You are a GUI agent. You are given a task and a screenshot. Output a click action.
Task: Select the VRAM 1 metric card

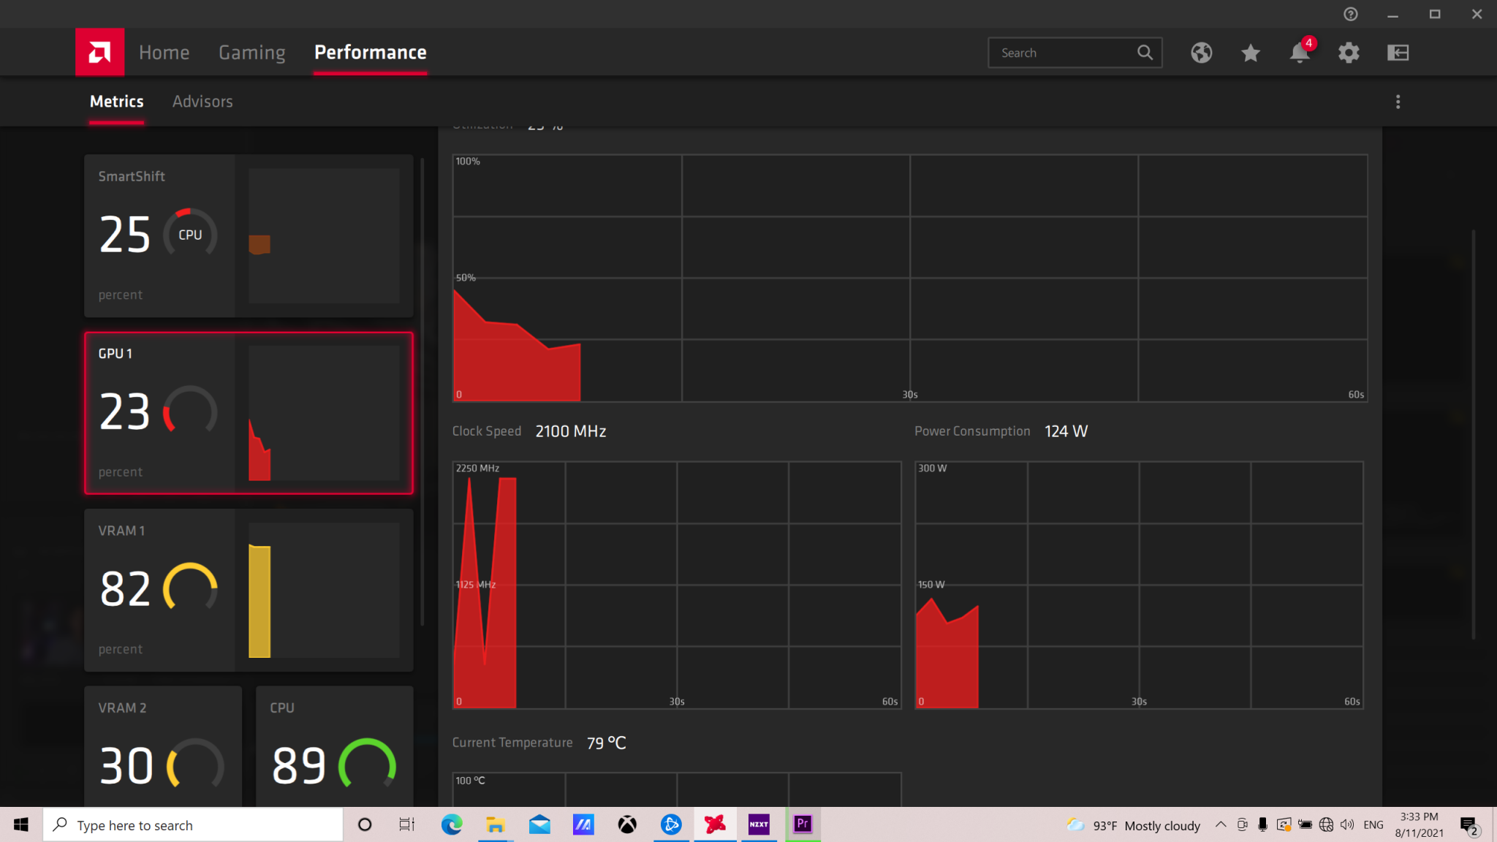click(249, 590)
